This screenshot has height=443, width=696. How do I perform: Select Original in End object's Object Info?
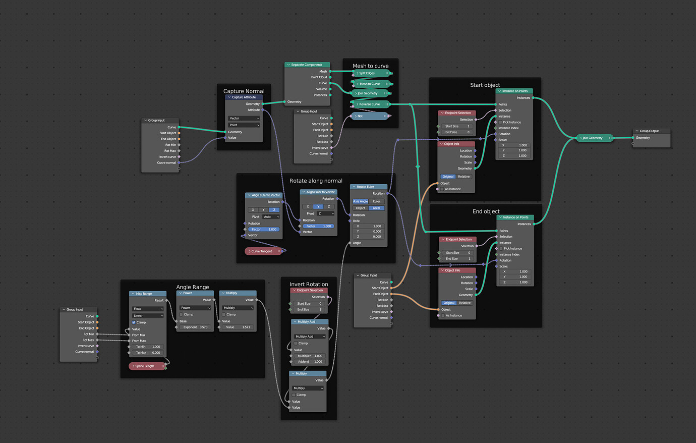coord(449,303)
